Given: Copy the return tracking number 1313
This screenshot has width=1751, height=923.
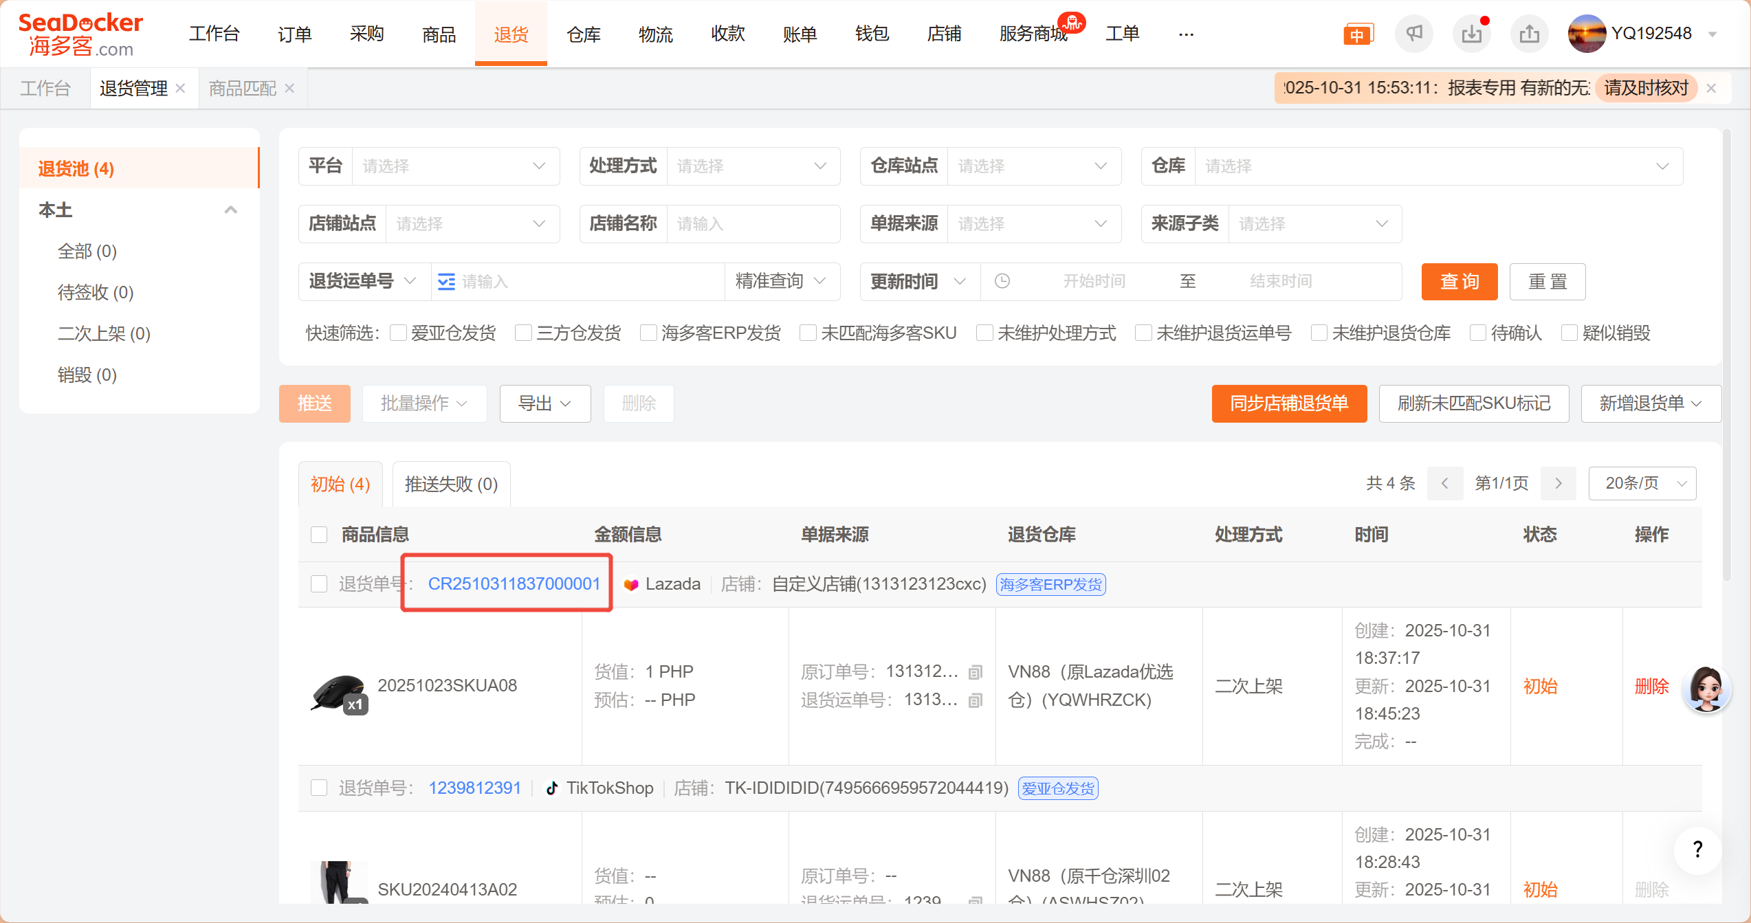Looking at the screenshot, I should pyautogui.click(x=975, y=700).
